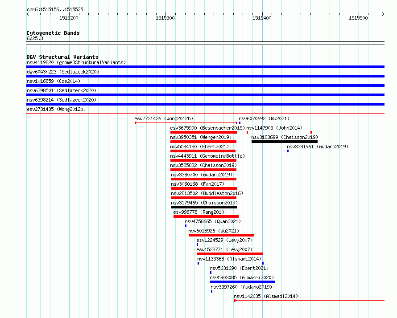Click the small blue marker of nsv5631690

coord(211,273)
